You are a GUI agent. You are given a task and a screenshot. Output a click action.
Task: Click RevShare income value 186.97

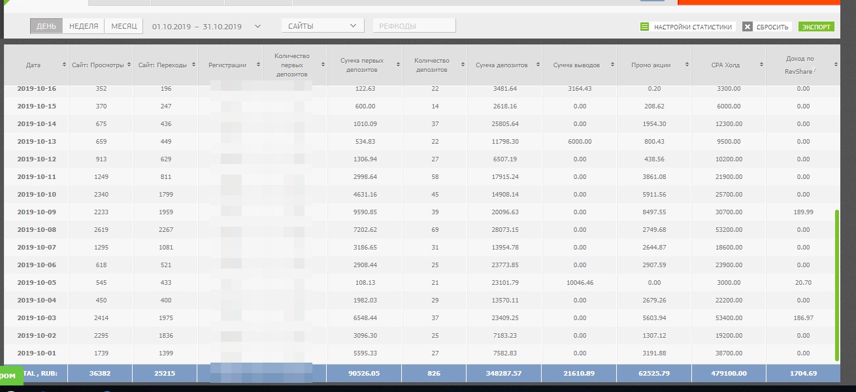804,318
